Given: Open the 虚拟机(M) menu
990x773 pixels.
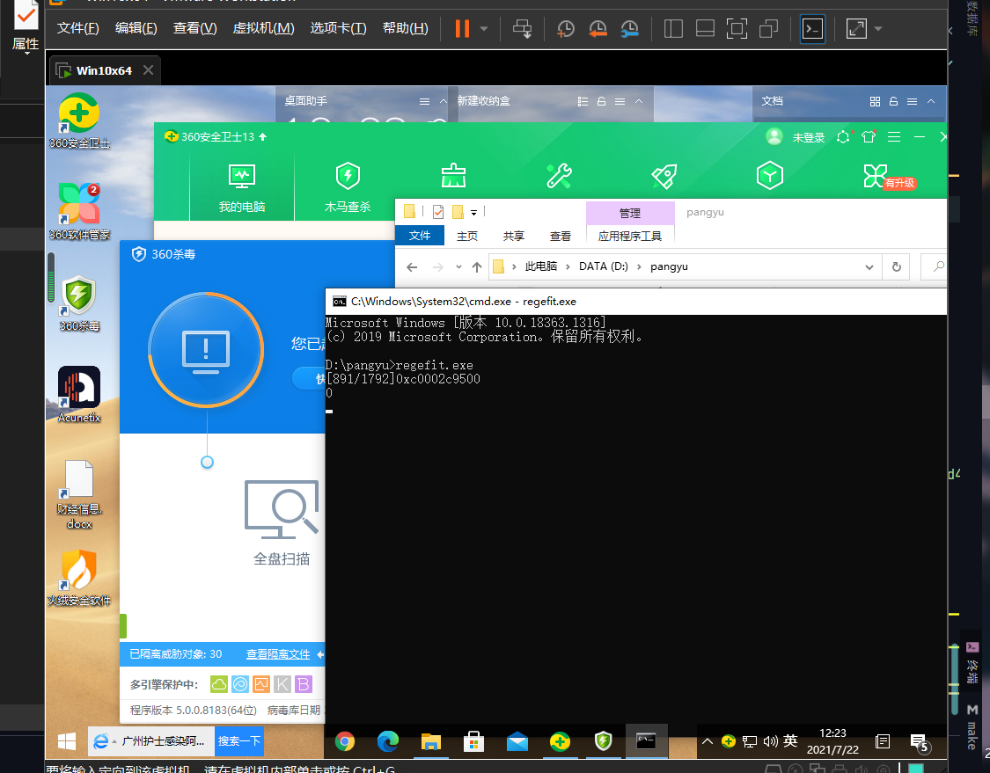Looking at the screenshot, I should click(263, 28).
